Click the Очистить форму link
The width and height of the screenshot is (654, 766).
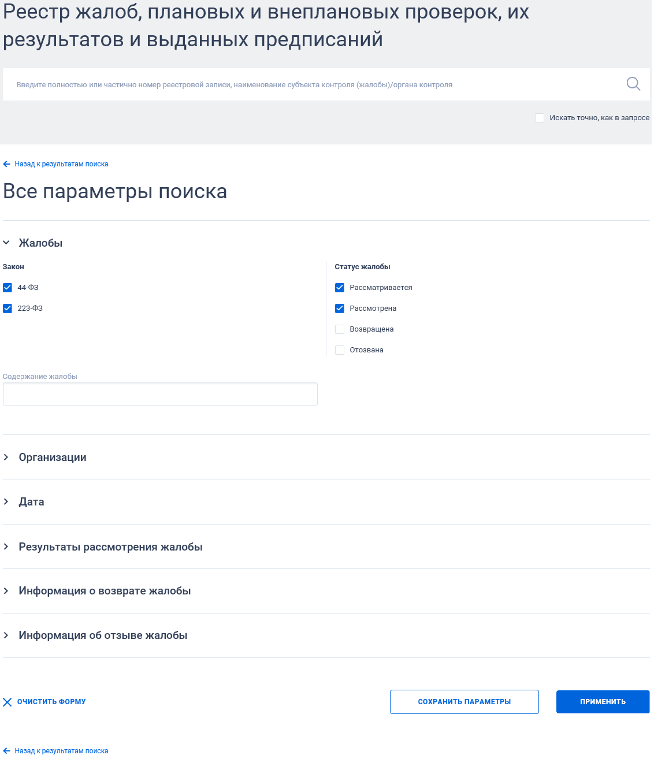(51, 702)
